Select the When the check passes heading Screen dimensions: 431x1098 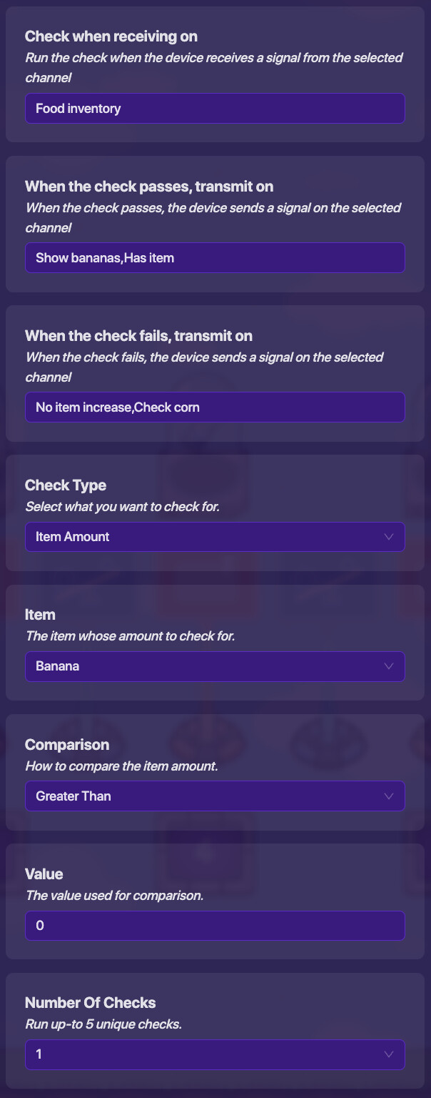coord(149,187)
